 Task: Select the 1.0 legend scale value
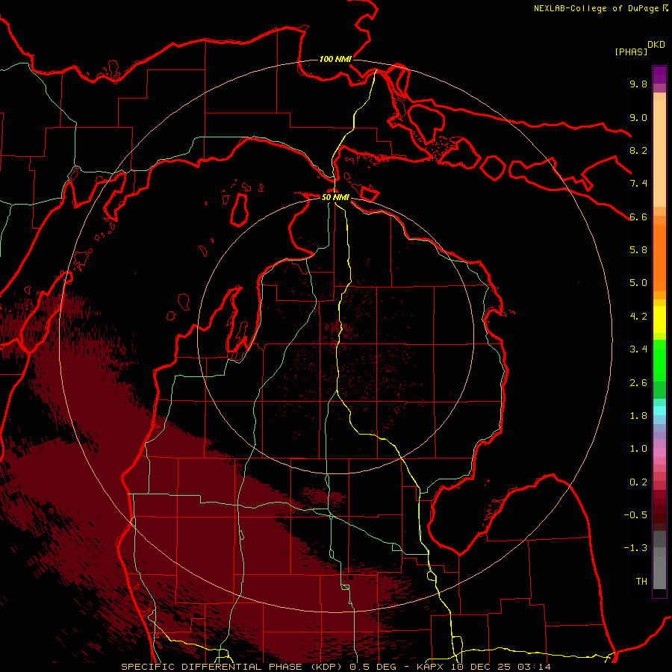(638, 449)
